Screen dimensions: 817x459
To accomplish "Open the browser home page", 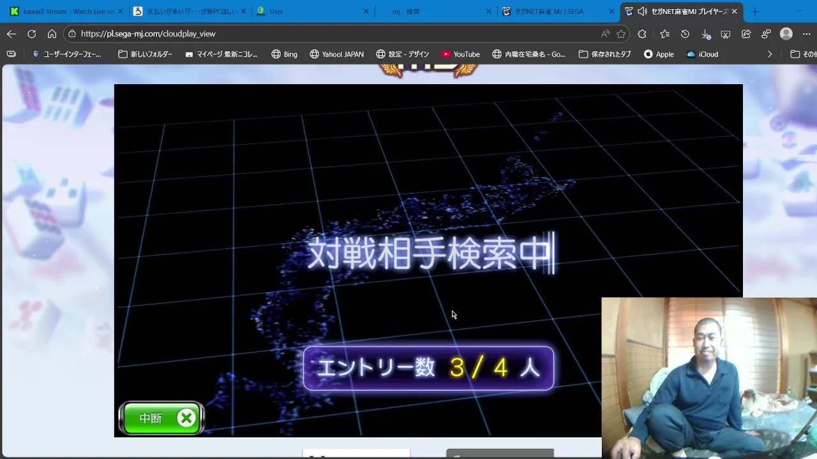I will click(x=52, y=34).
